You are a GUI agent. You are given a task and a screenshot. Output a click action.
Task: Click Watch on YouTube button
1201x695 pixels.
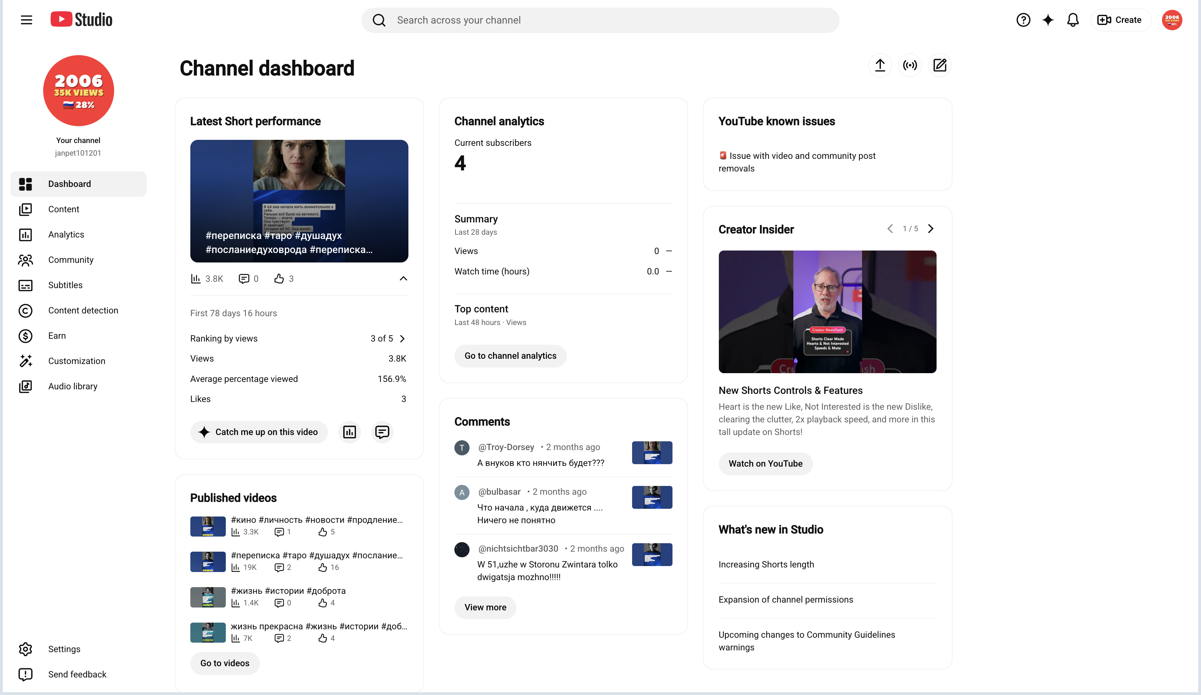pyautogui.click(x=766, y=464)
